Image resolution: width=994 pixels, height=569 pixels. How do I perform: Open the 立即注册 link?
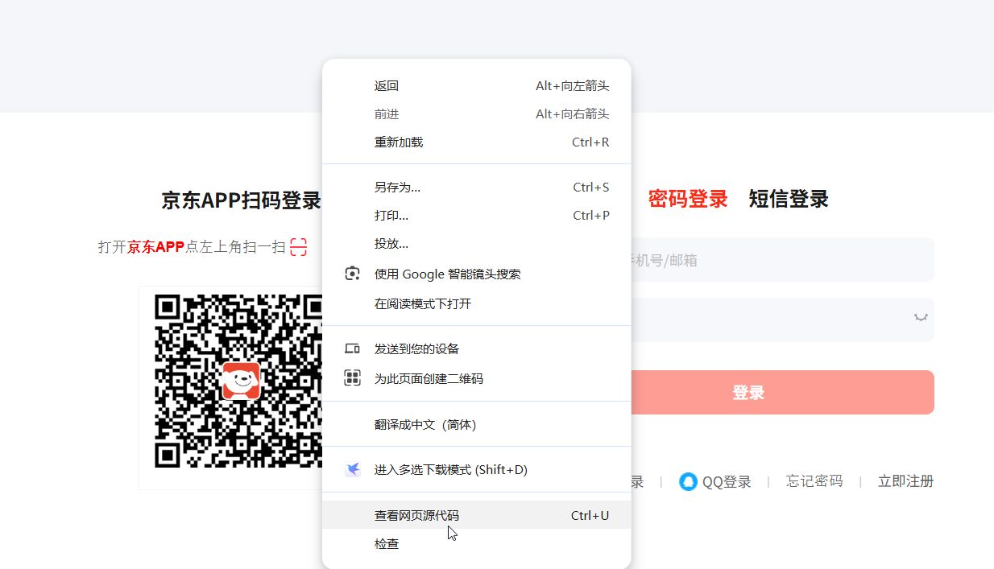pyautogui.click(x=905, y=481)
